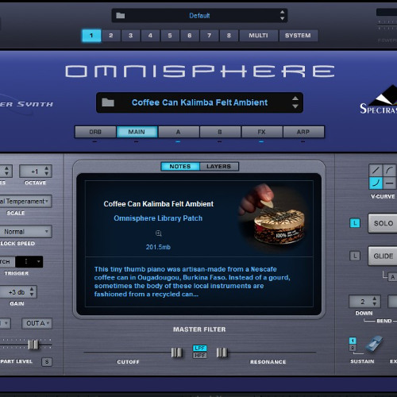Image resolution: width=397 pixels, height=397 pixels.
Task: Open the SYSTEM page
Action: click(298, 36)
